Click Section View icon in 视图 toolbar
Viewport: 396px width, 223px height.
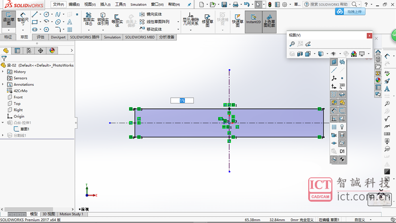tap(300, 54)
